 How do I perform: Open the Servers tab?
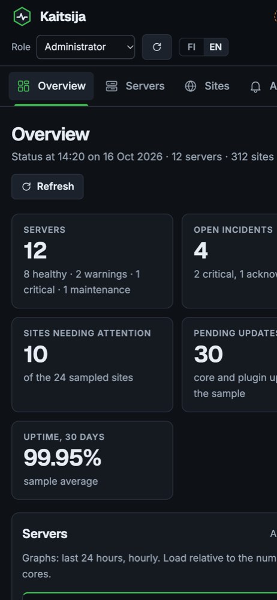coord(135,86)
